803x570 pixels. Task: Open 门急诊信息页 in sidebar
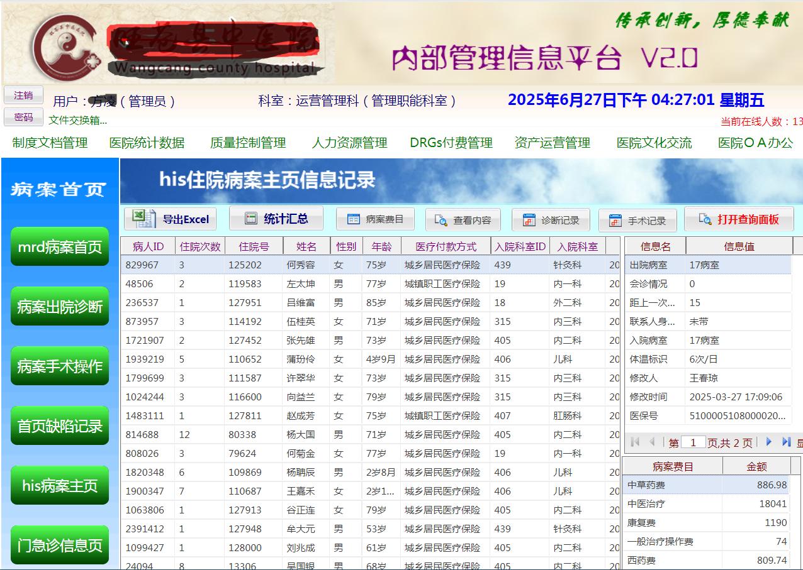point(60,545)
